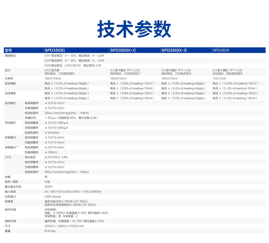Click the CH2 输出电压 0~32V line
269x243 pixels.
[x=74, y=60]
